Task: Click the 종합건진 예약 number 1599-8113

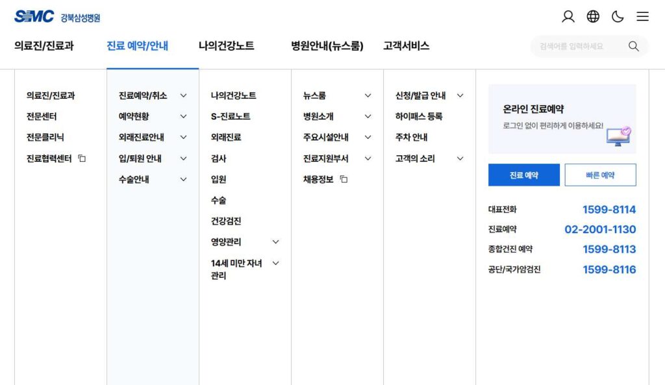Action: pyautogui.click(x=609, y=249)
